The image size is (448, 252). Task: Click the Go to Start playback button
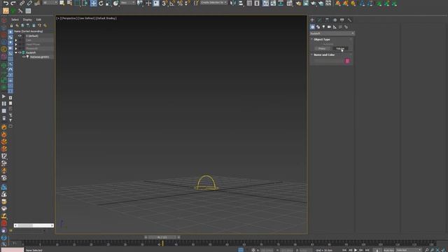344,250
